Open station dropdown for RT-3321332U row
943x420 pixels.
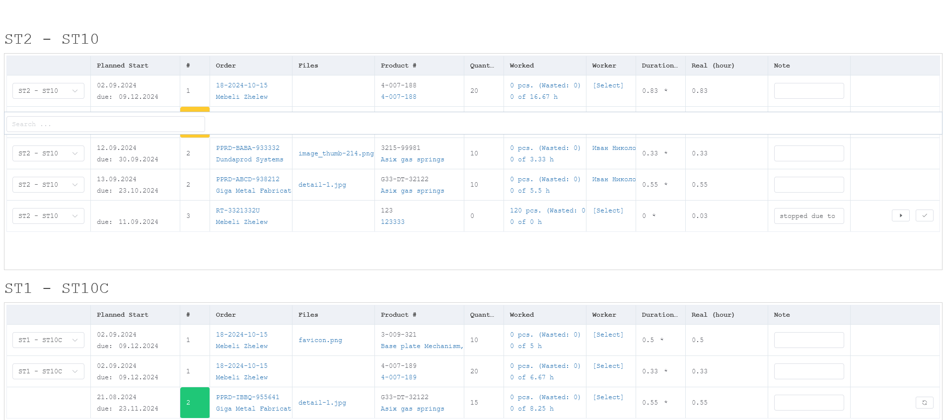click(48, 216)
